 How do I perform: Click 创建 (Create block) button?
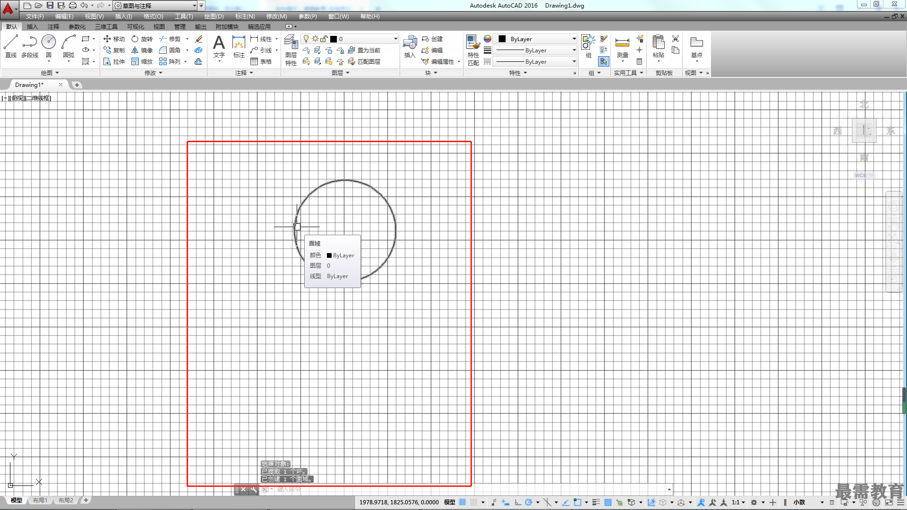pyautogui.click(x=432, y=39)
